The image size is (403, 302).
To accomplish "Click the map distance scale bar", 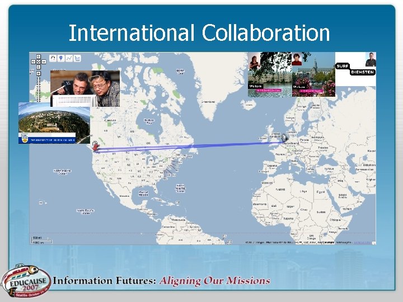I will [x=42, y=240].
